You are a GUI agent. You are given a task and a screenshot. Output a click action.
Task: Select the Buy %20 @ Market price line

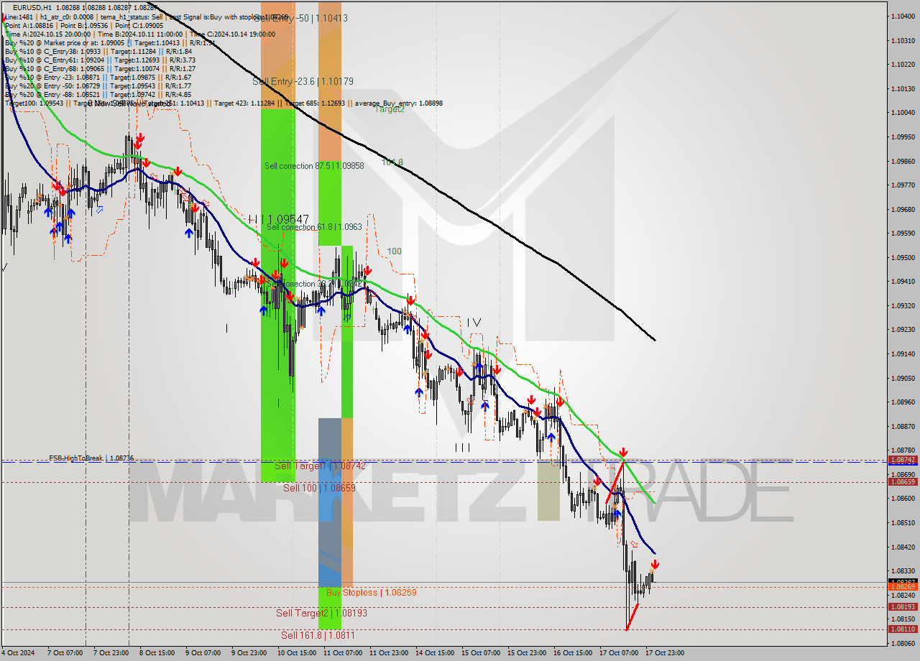pos(111,42)
